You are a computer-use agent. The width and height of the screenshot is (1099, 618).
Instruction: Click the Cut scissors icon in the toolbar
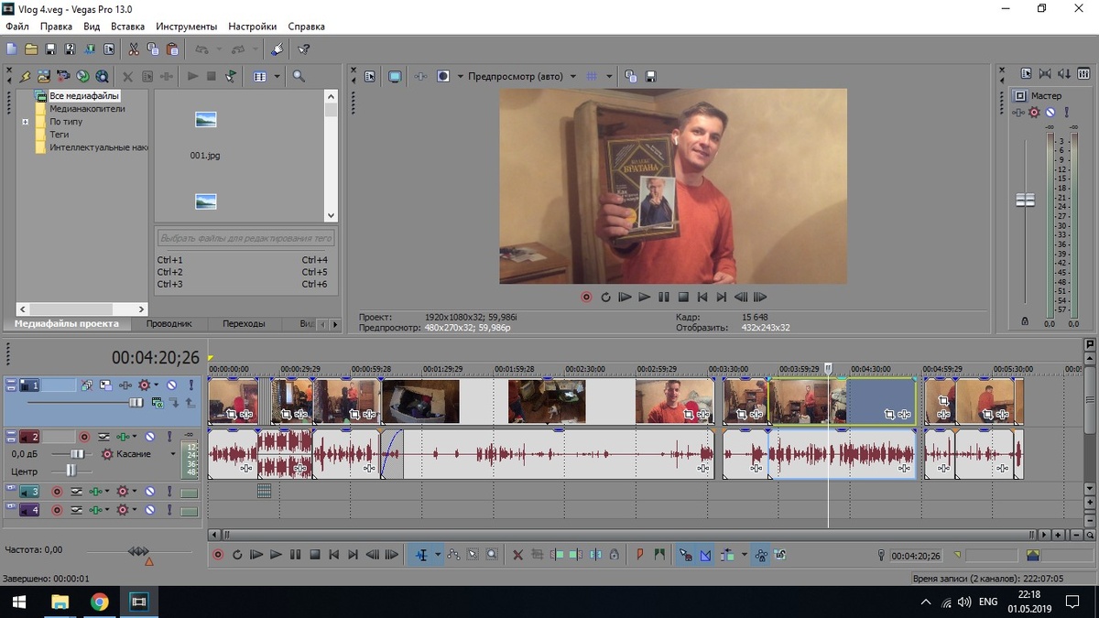134,49
